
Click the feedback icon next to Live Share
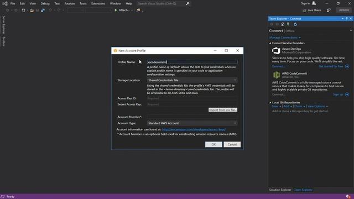point(329,10)
